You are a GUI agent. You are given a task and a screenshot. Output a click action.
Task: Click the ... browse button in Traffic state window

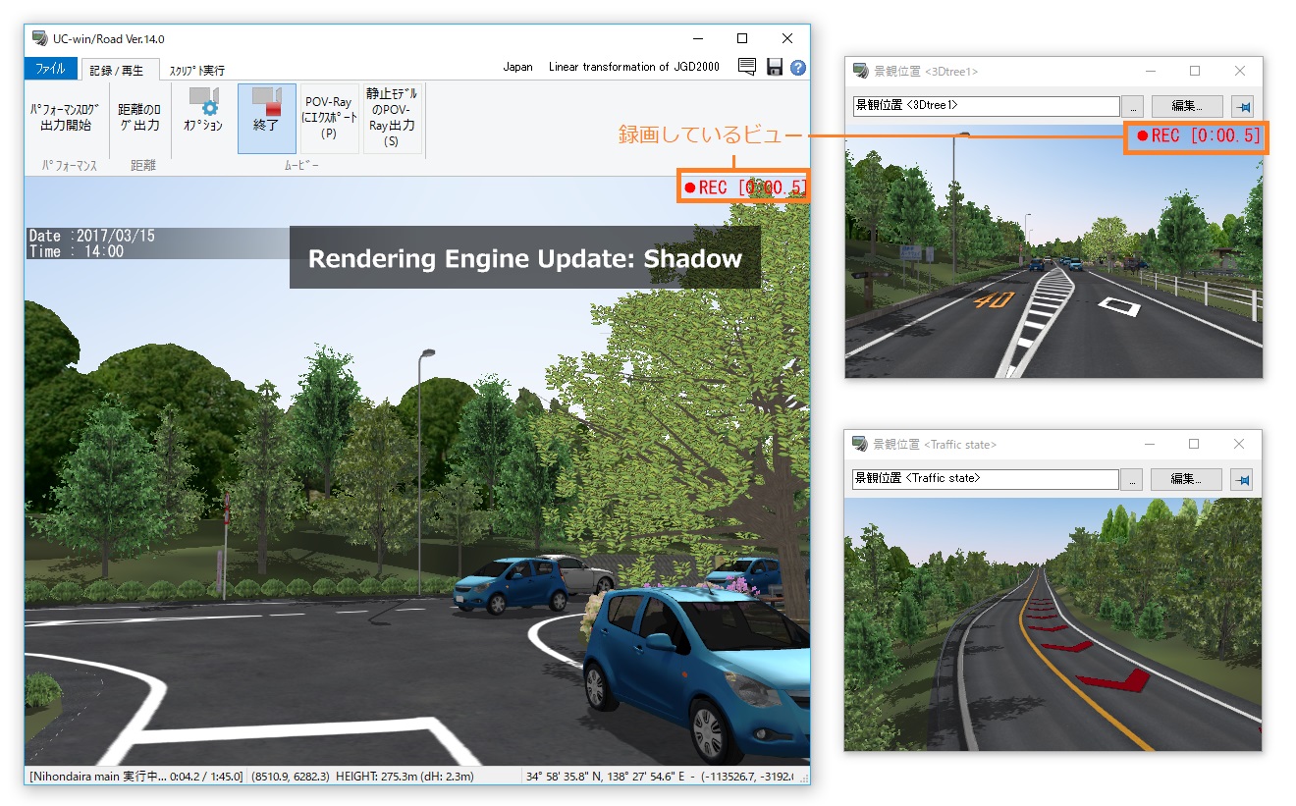pyautogui.click(x=1132, y=479)
